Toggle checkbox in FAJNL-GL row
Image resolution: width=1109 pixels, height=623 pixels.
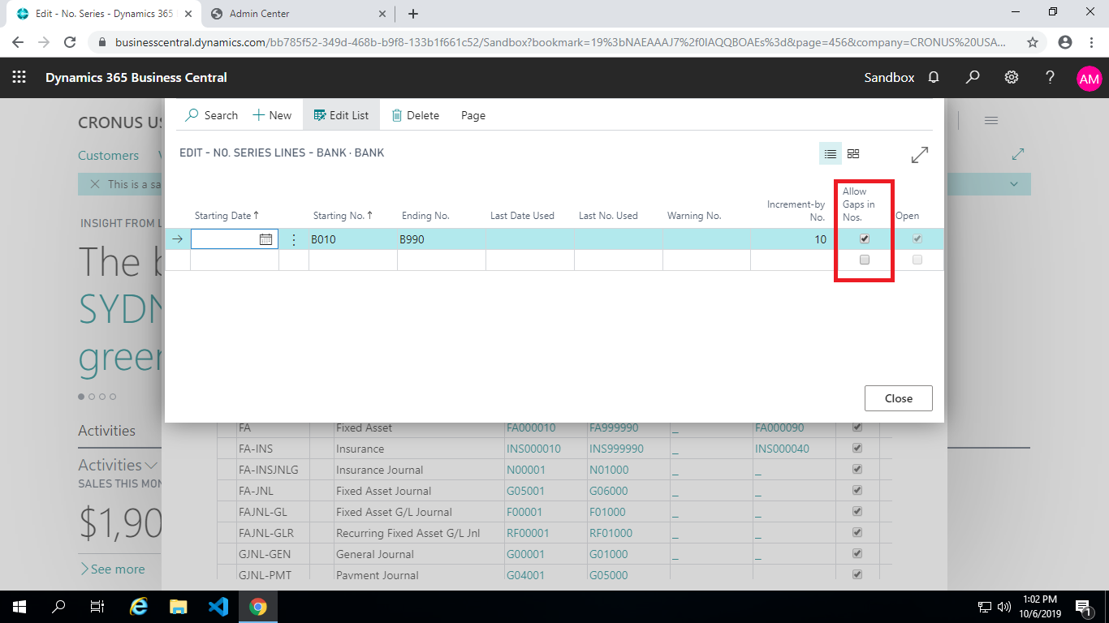point(857,512)
